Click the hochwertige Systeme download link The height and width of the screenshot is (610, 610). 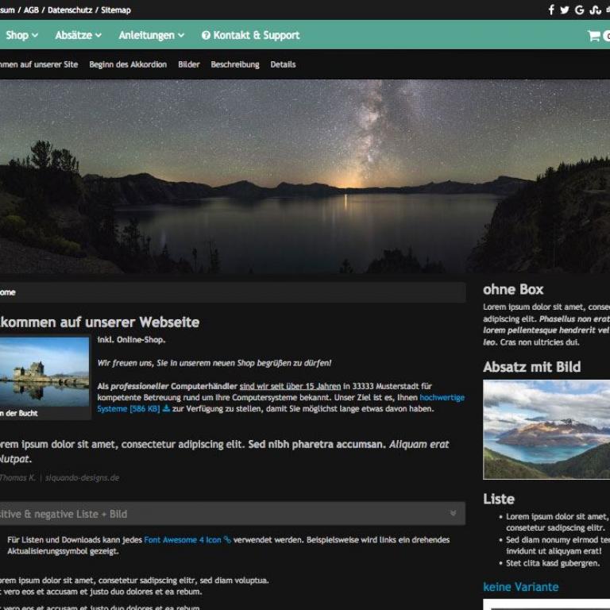pos(442,397)
